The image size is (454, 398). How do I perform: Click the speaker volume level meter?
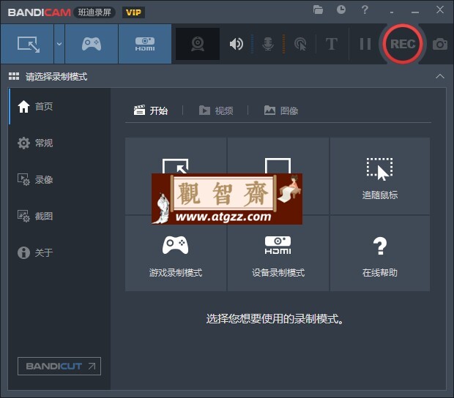coord(252,44)
